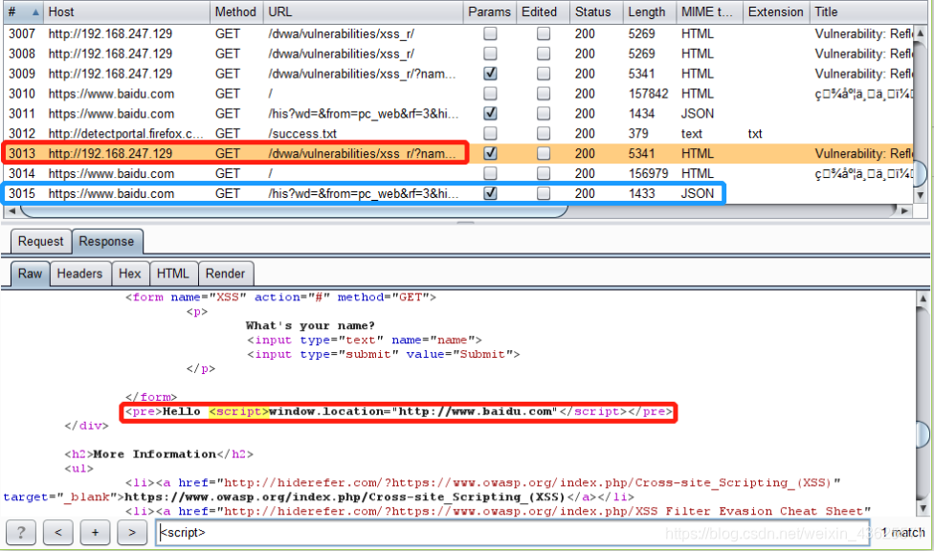
Task: Click length value 157842
Action: pos(648,94)
